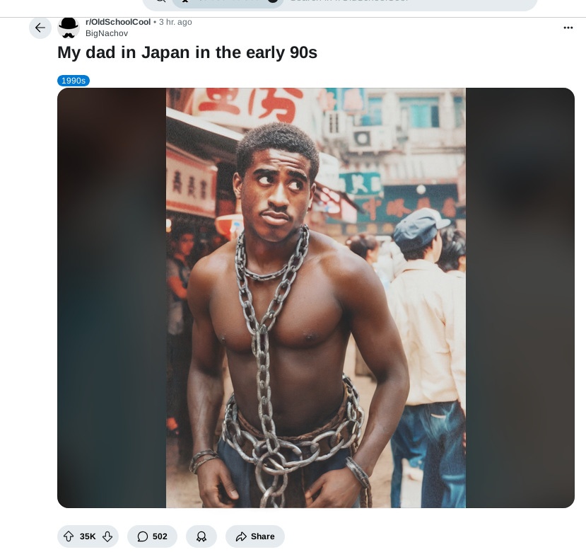The width and height of the screenshot is (586, 552).
Task: Focus the search field in the top bar
Action: pyautogui.click(x=409, y=3)
